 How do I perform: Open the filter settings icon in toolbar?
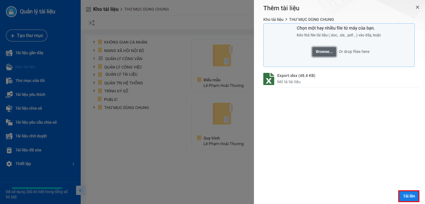(x=91, y=23)
